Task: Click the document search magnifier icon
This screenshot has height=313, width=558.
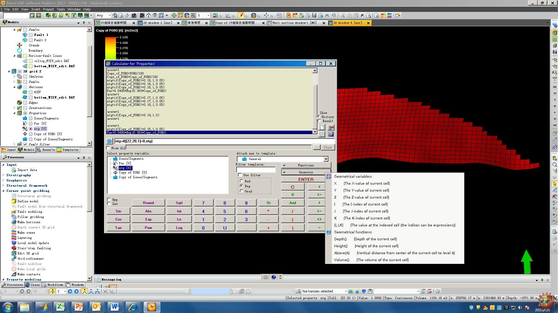Action: pyautogui.click(x=369, y=15)
